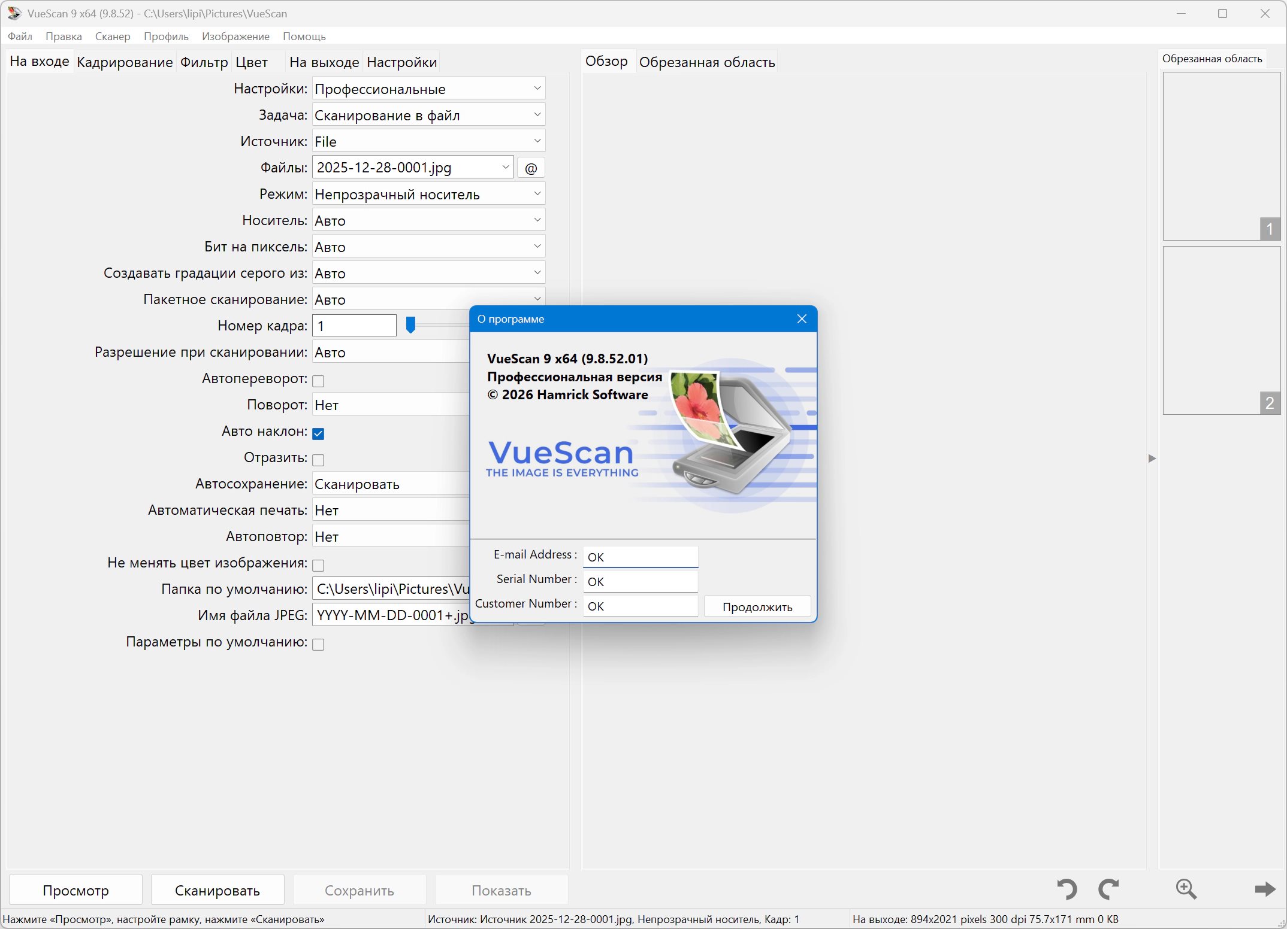Viewport: 1287px width, 929px height.
Task: Select thumbnail frame number 2
Action: [x=1221, y=330]
